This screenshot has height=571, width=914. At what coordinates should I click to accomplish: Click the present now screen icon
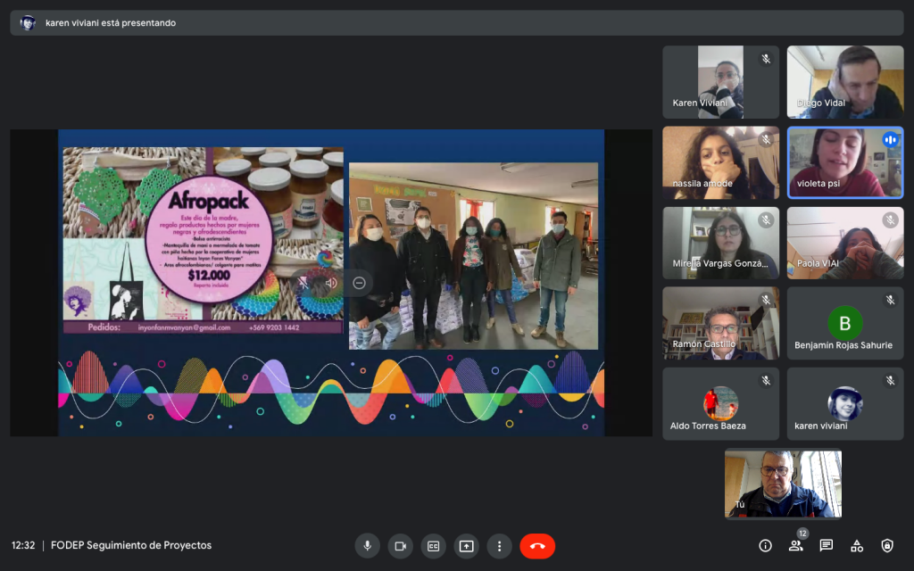tap(466, 546)
